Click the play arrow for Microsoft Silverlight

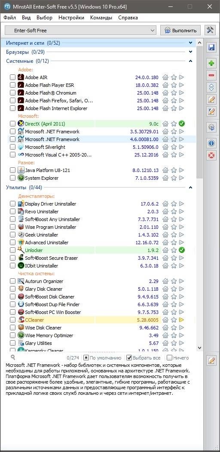[181, 147]
